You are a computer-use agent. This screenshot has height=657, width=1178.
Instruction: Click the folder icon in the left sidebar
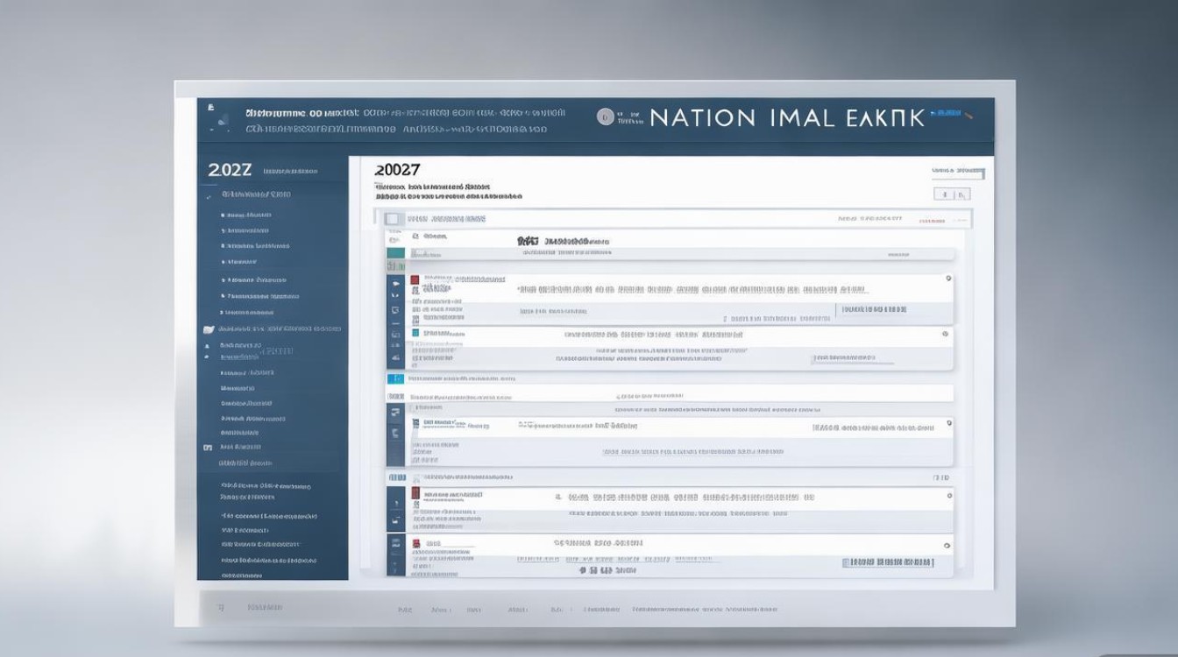coord(208,329)
